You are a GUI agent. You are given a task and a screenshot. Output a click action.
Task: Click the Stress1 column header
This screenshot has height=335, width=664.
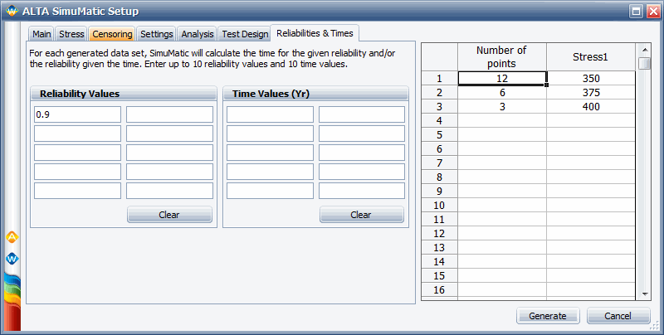click(591, 56)
